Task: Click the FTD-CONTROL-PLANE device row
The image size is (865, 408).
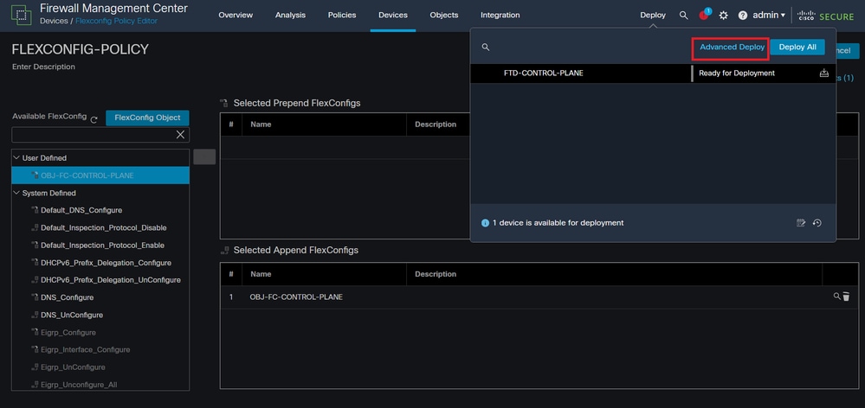Action: (653, 73)
